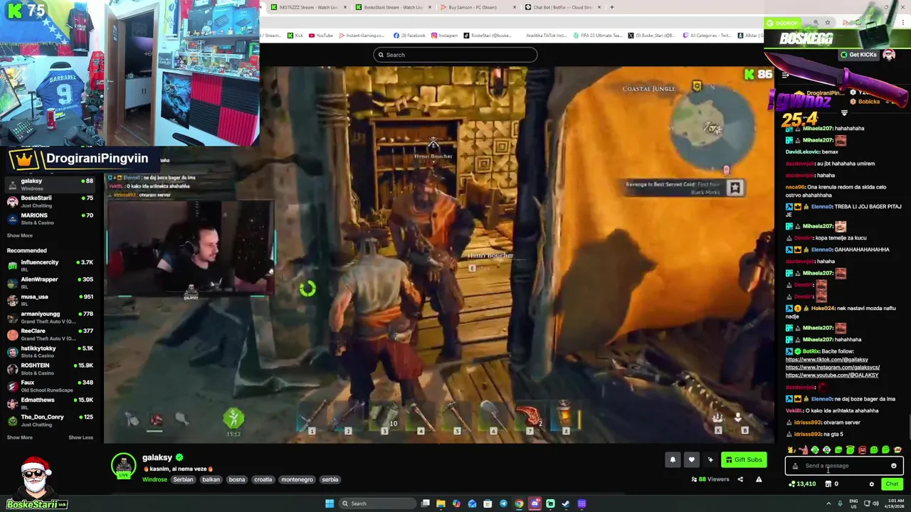
Task: Select the serbia tag
Action: (330, 479)
